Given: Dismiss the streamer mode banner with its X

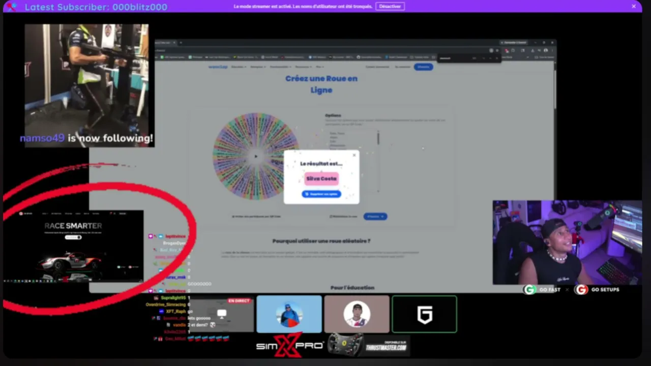Looking at the screenshot, I should tap(634, 7).
